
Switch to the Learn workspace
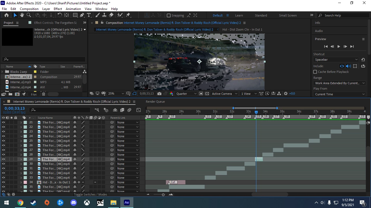(239, 15)
